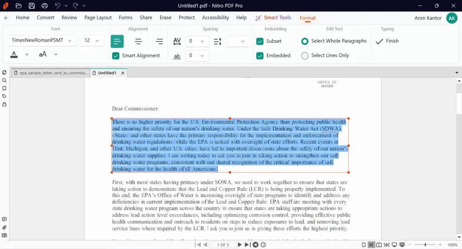Open a file with the folder icon

19,5
